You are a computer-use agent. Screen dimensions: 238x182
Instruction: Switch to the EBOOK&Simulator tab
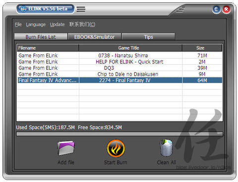(x=95, y=37)
